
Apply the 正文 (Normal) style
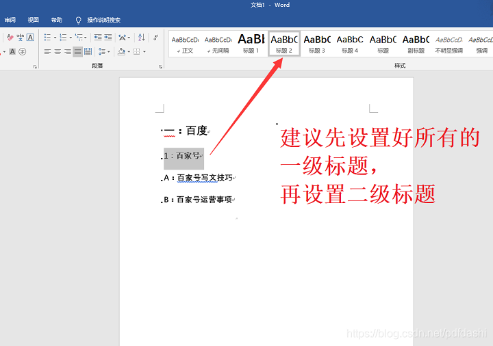pos(185,44)
